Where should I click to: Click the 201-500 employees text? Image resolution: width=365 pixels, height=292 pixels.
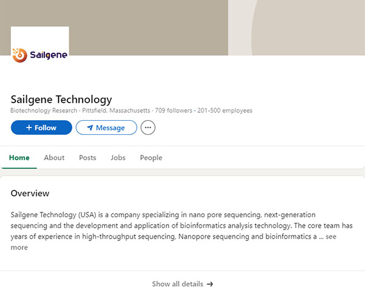[225, 110]
